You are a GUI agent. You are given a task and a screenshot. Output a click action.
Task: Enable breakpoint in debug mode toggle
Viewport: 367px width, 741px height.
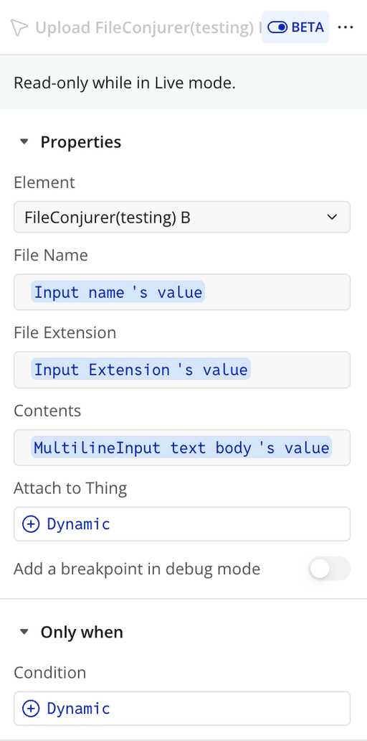click(329, 569)
